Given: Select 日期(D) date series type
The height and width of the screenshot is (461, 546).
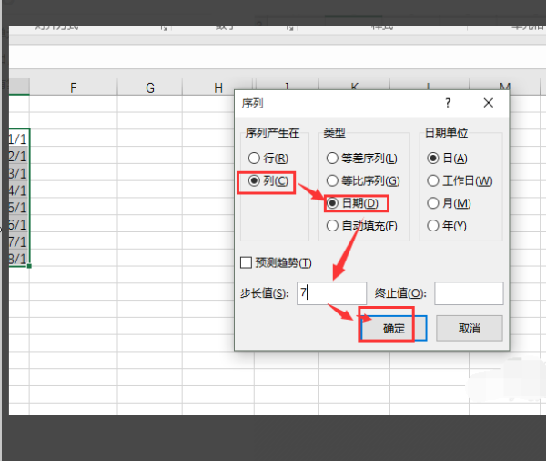Looking at the screenshot, I should [x=352, y=203].
